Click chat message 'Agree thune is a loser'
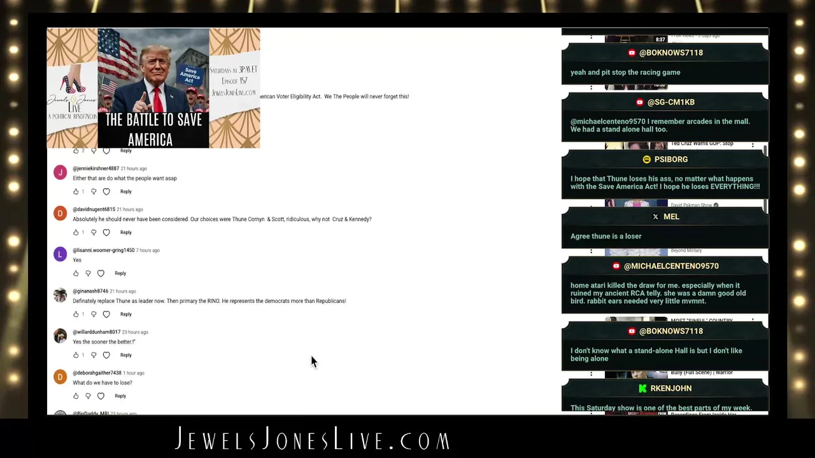815x458 pixels. [606, 237]
